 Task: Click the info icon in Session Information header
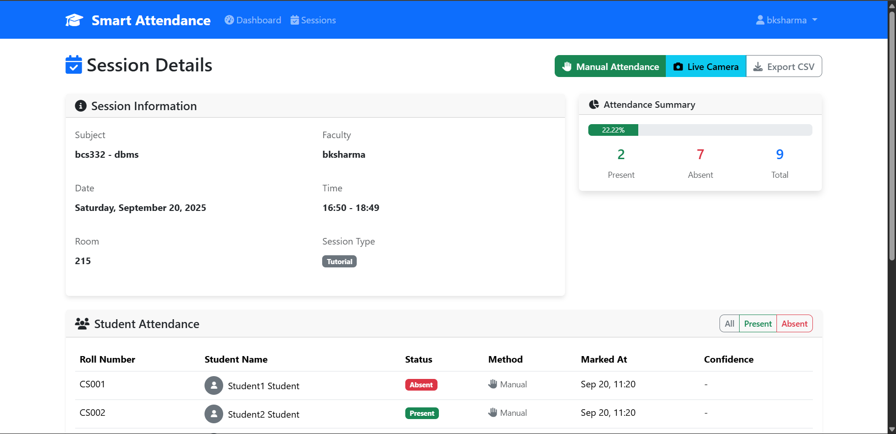tap(80, 106)
